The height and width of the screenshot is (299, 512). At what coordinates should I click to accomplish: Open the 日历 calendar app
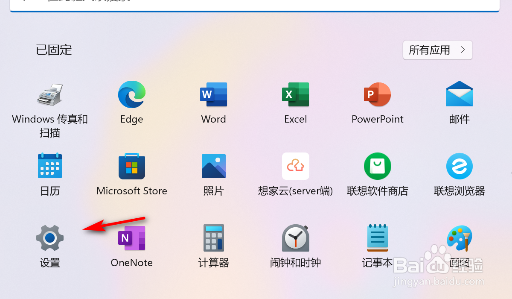coord(50,166)
